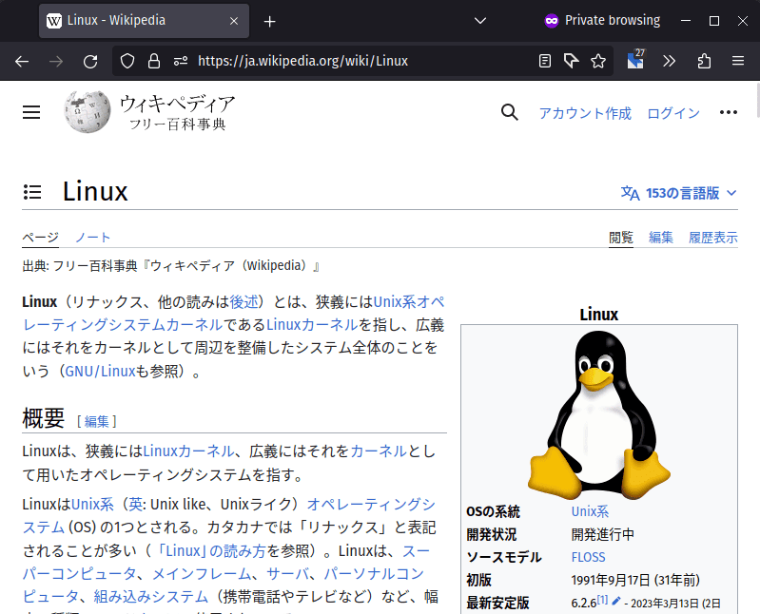This screenshot has width=760, height=614.
Task: Toggle reader view icon
Action: point(545,61)
